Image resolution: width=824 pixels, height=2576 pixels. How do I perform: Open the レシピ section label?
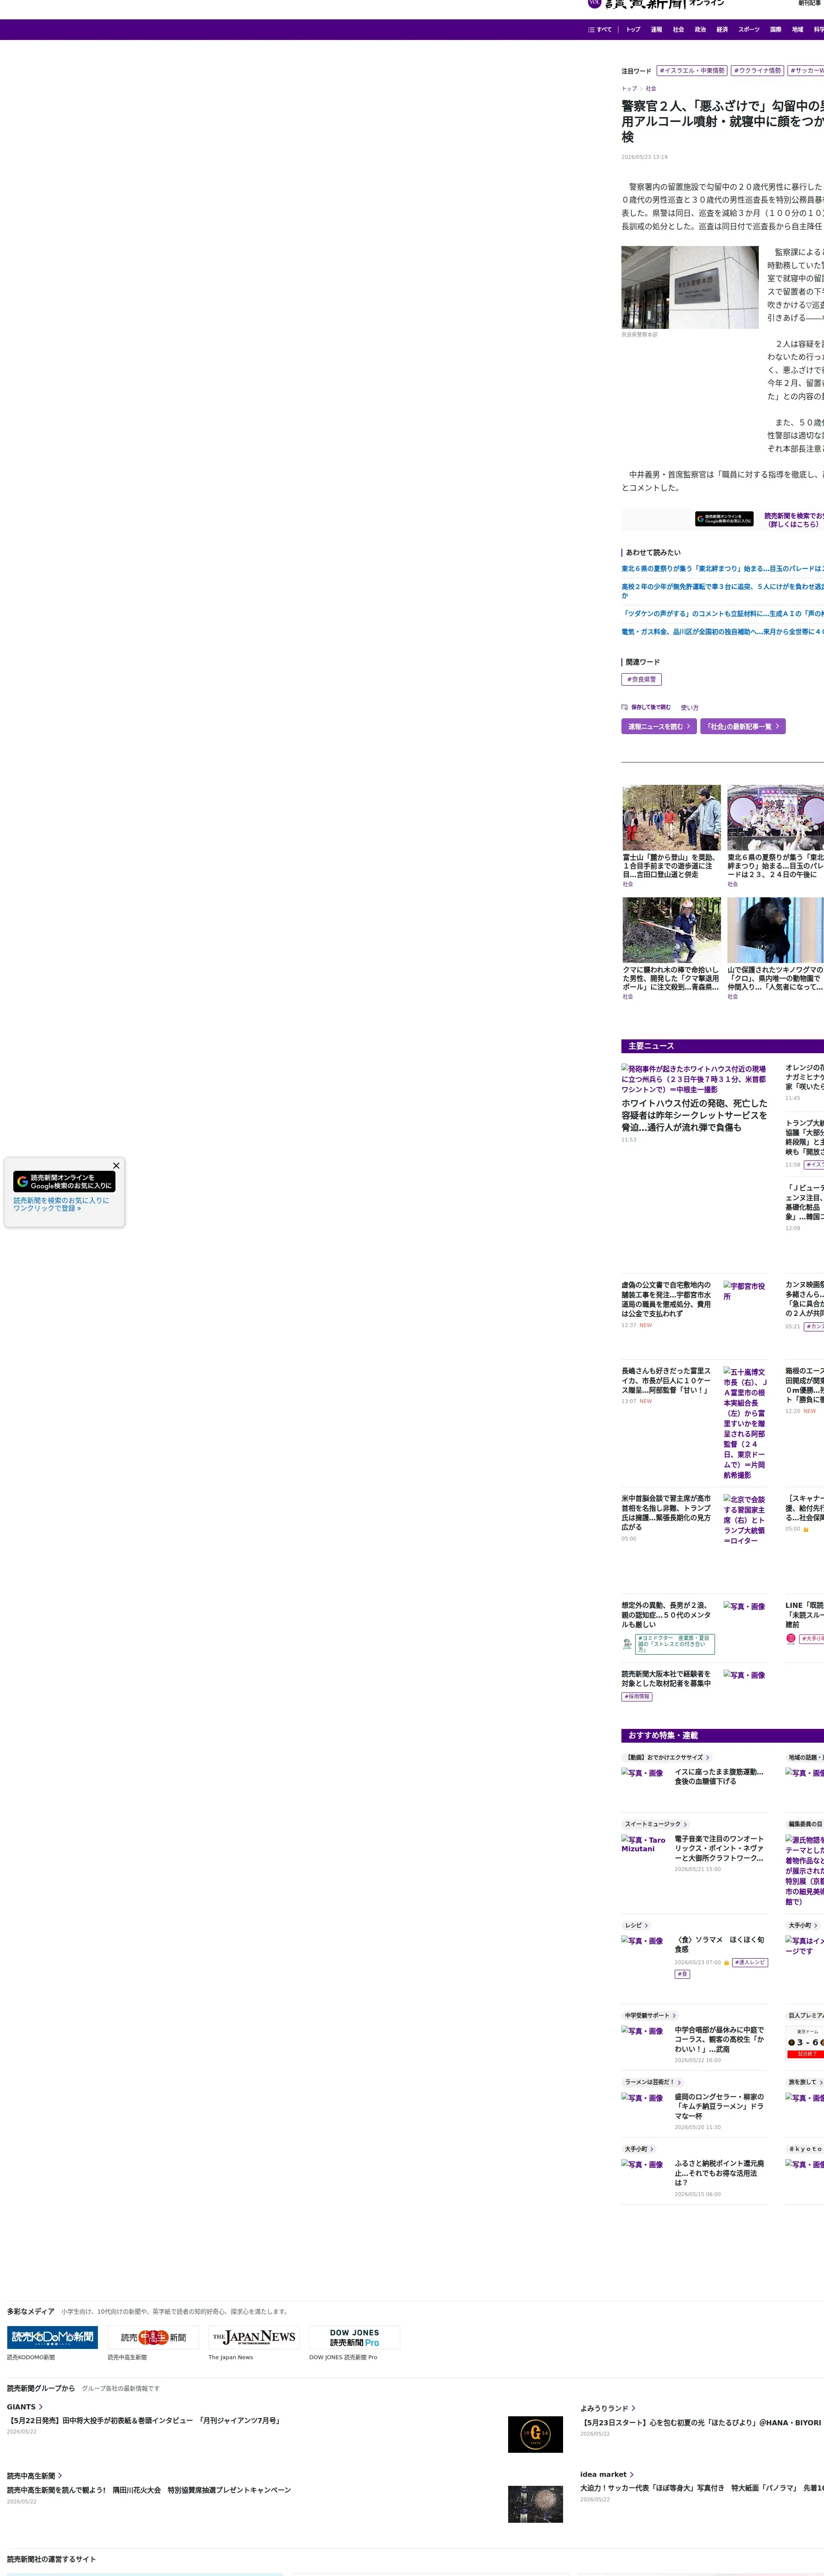point(637,1925)
